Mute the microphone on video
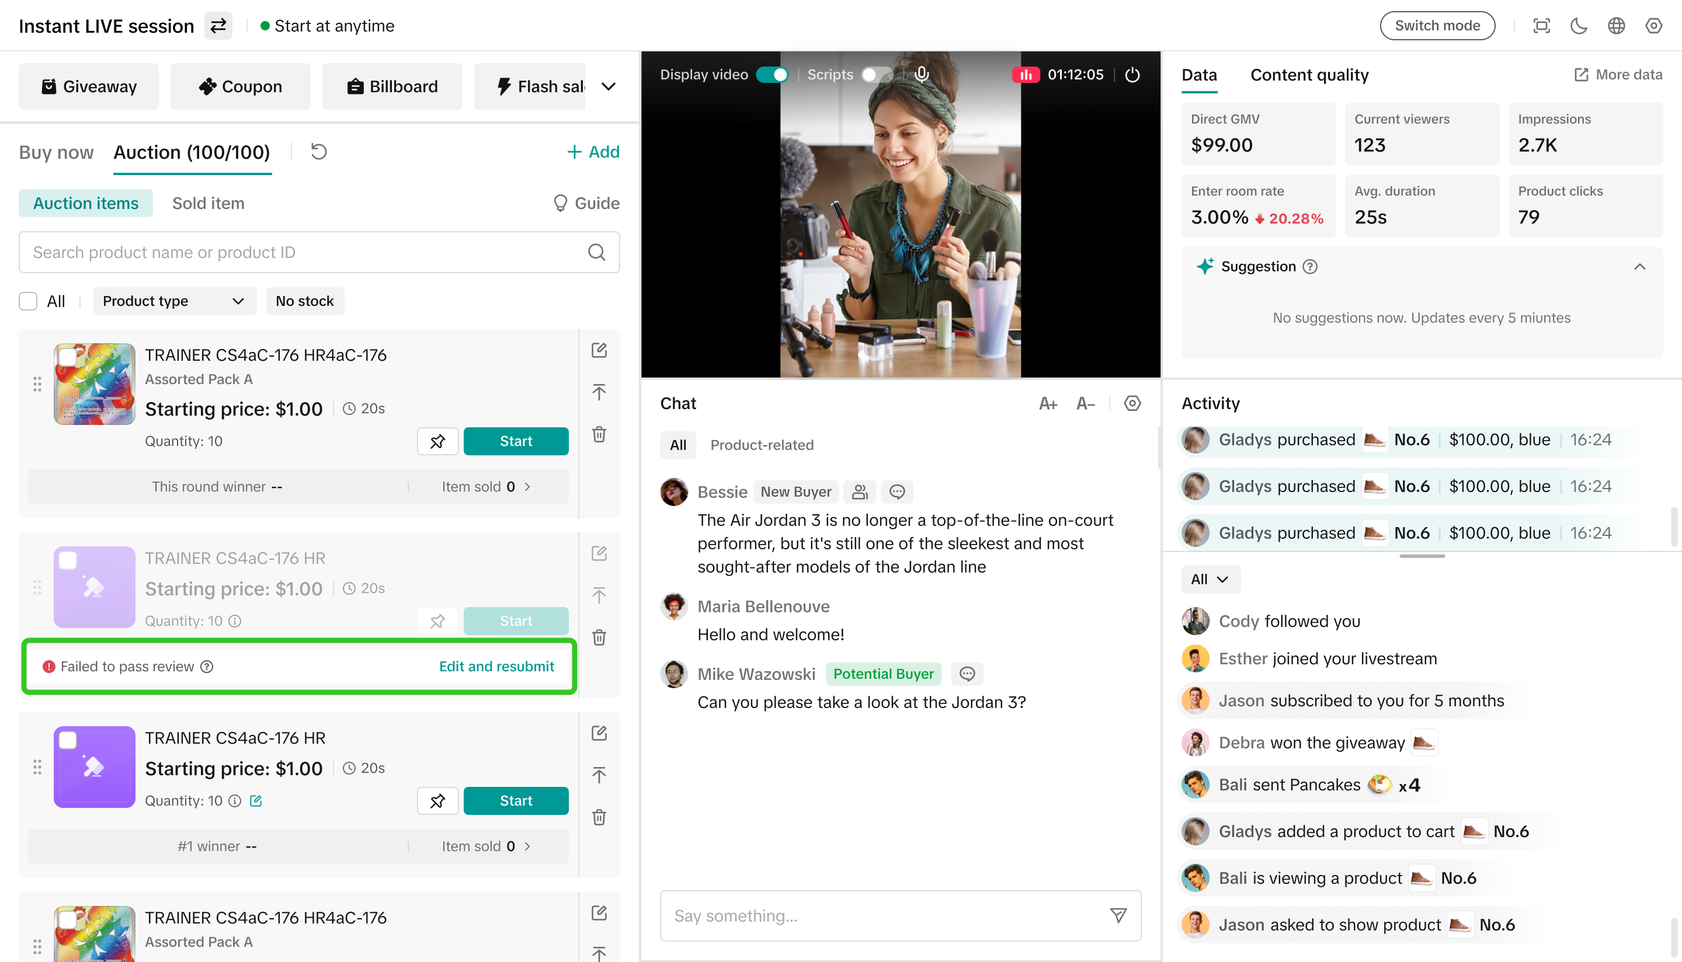This screenshot has height=962, width=1682. click(921, 74)
